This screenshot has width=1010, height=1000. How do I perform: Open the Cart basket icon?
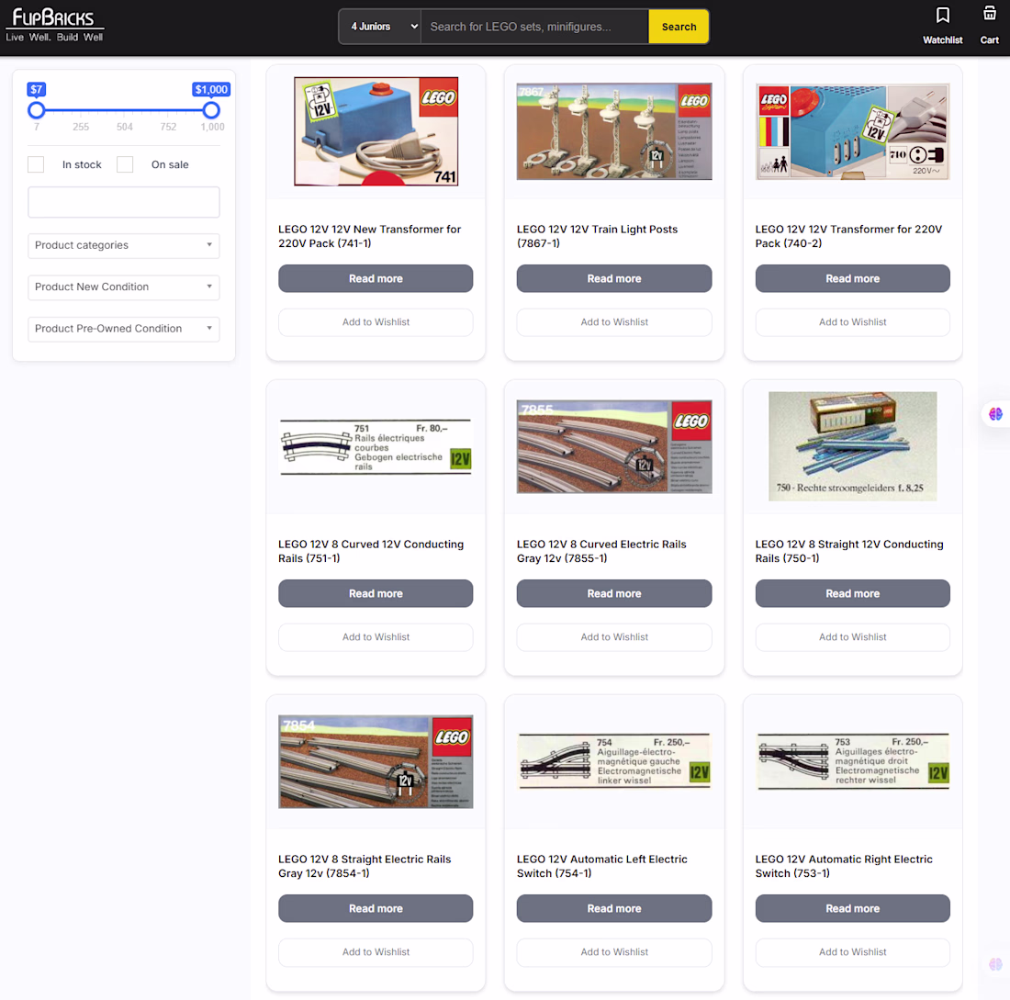click(x=990, y=14)
